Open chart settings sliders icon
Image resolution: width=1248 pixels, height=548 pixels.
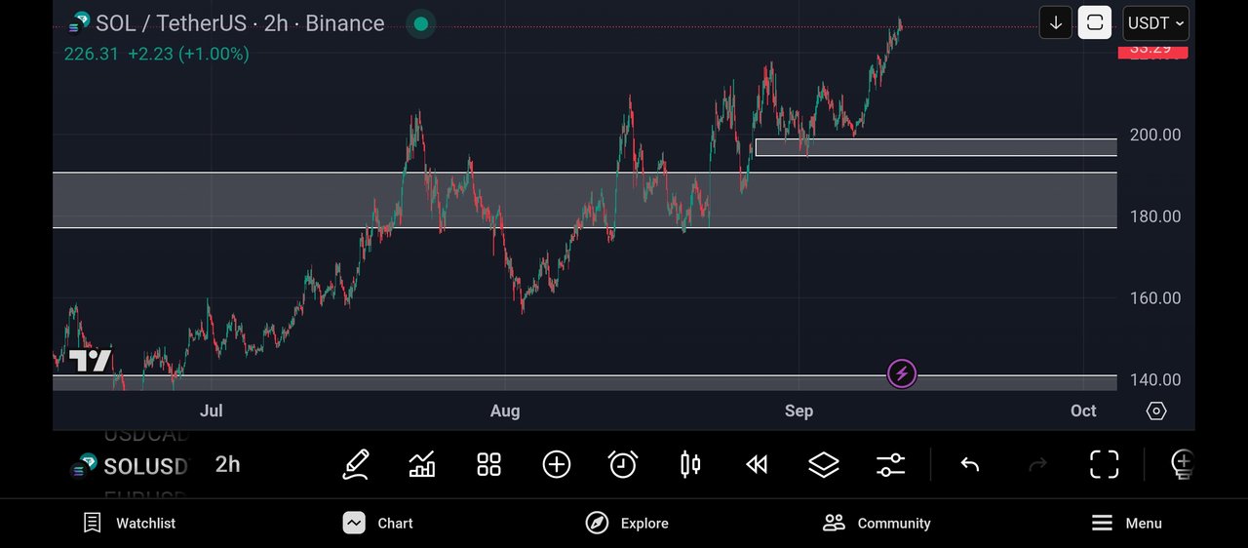[x=890, y=464]
